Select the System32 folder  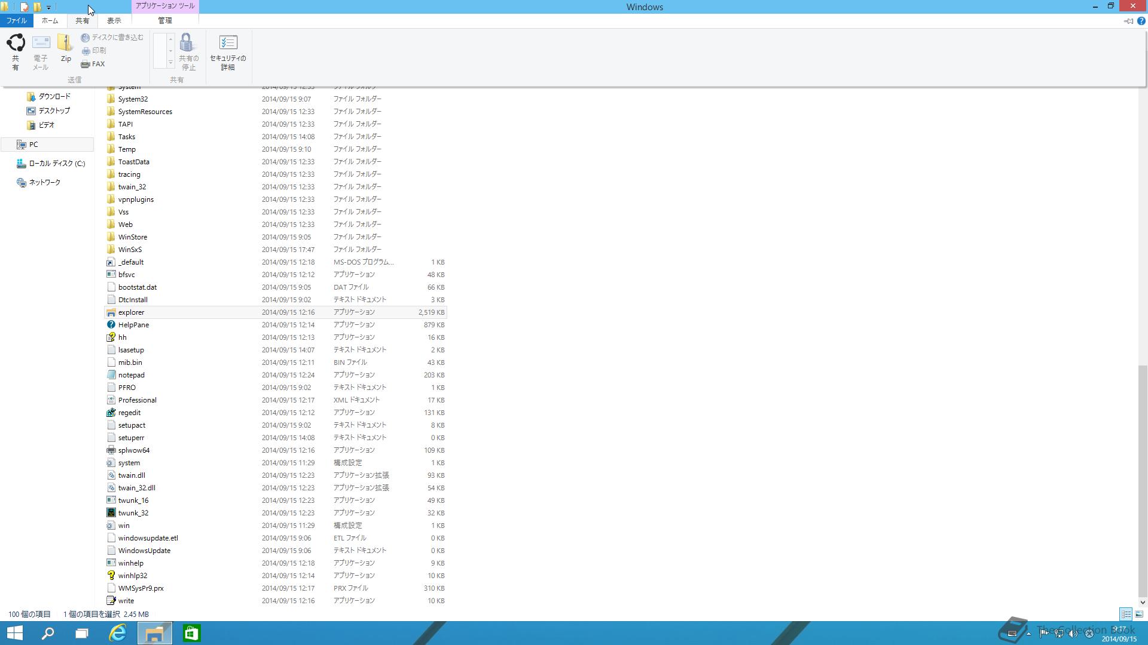coord(276,99)
